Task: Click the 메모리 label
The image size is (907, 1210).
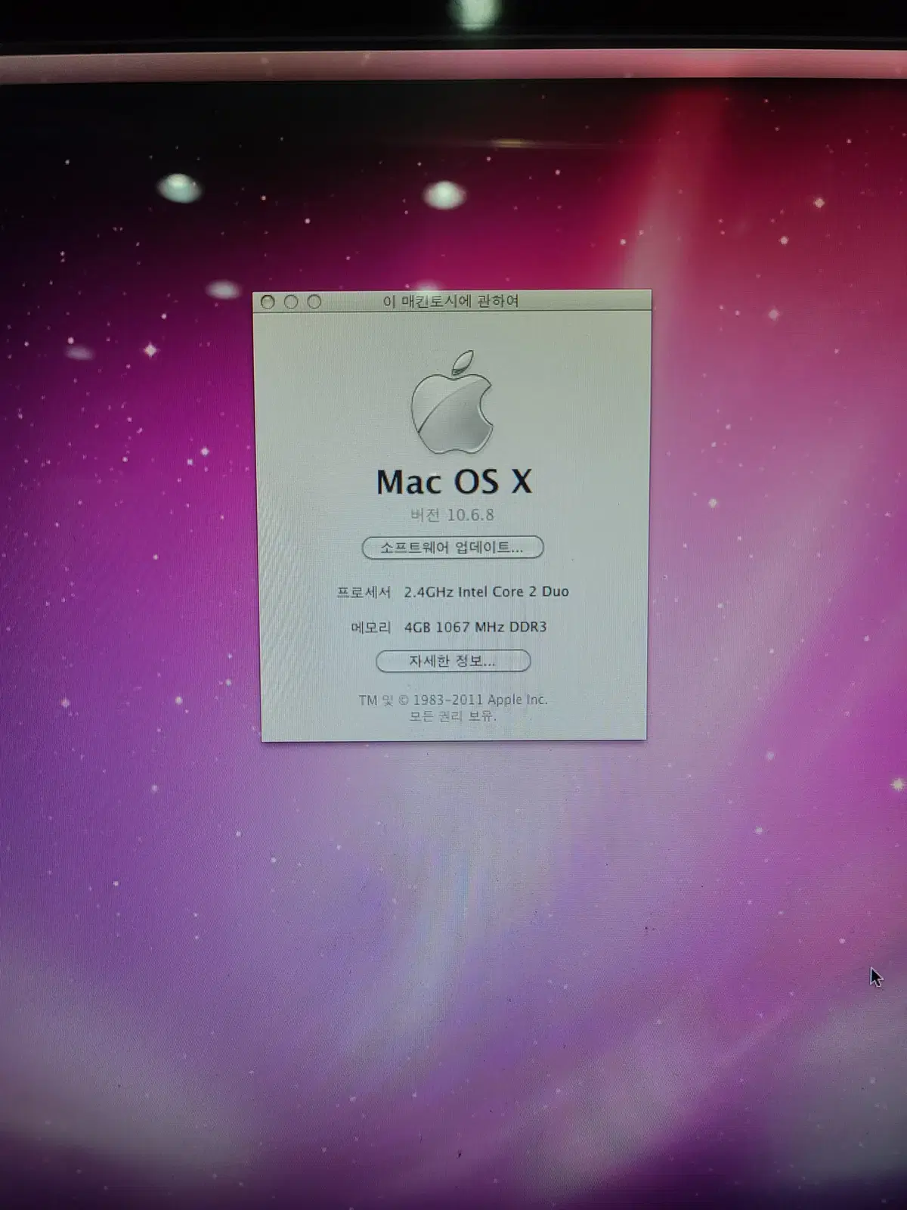Action: coord(371,628)
